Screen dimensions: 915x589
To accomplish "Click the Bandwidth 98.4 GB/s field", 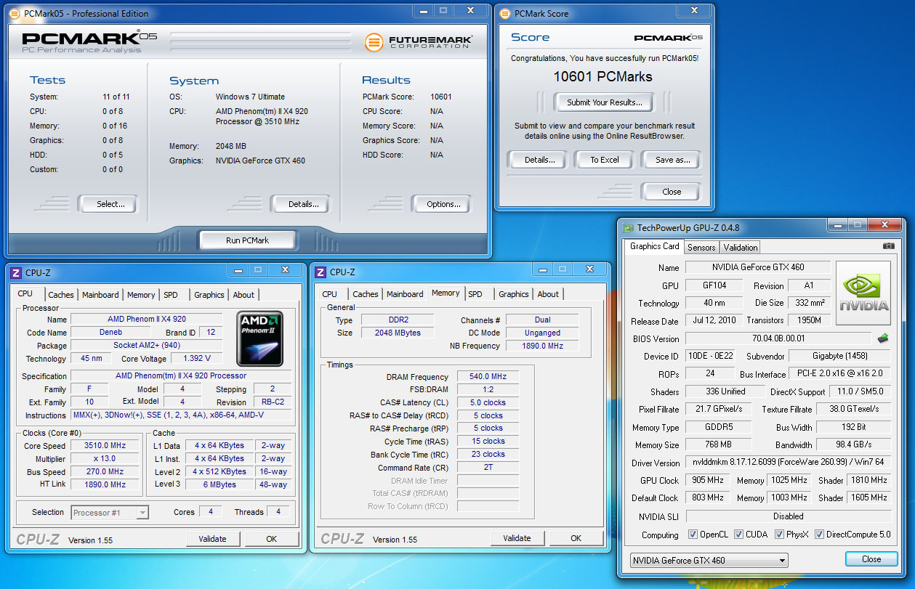I will (853, 444).
